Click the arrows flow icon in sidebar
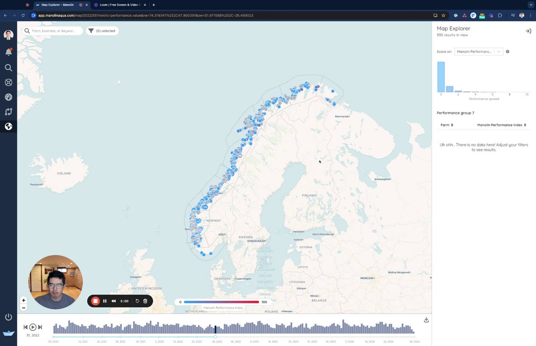Viewport: 536px width, 346px height. 8,112
